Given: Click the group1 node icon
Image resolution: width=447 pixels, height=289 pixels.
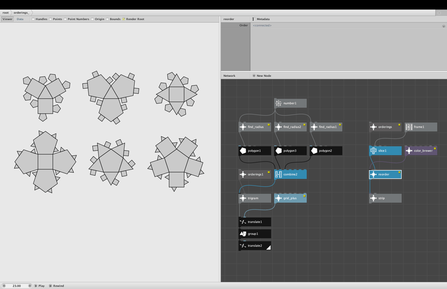Looking at the screenshot, I should tap(243, 234).
